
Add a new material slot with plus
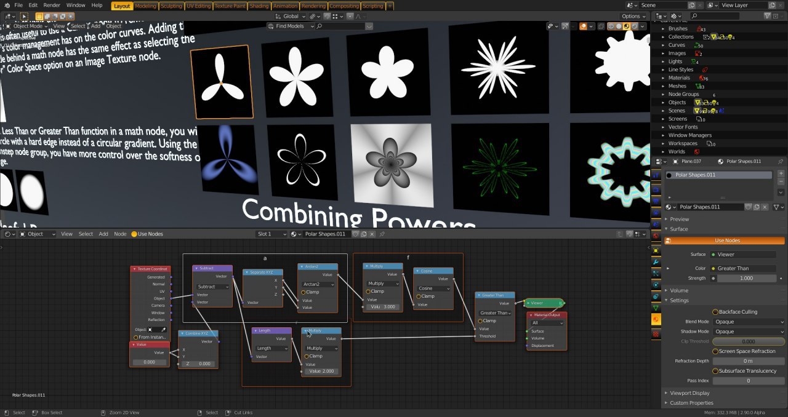(x=781, y=174)
